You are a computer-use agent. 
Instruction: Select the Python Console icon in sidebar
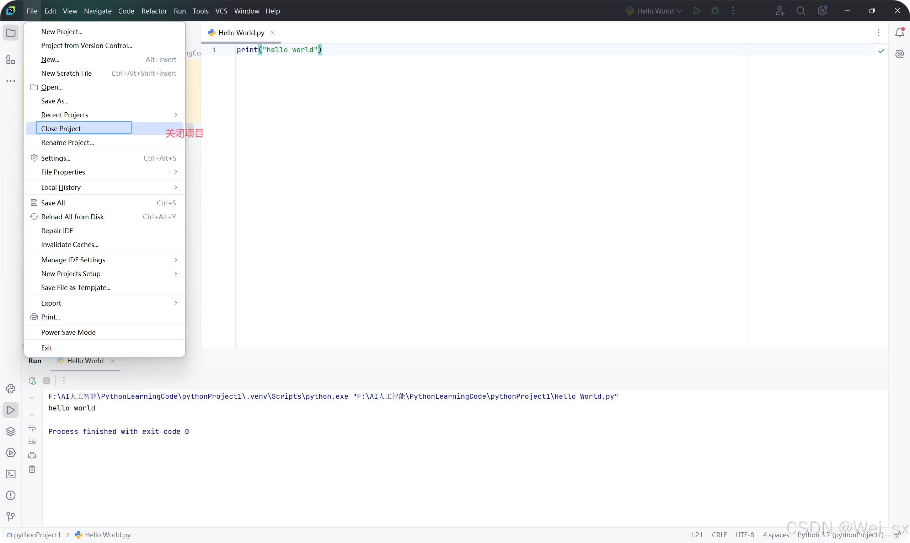coord(11,388)
